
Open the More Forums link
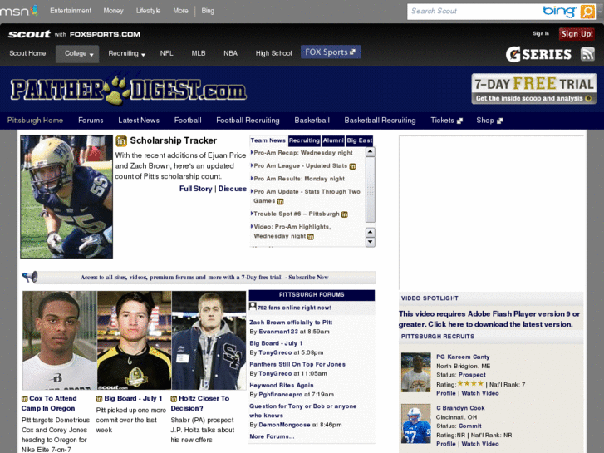272,436
